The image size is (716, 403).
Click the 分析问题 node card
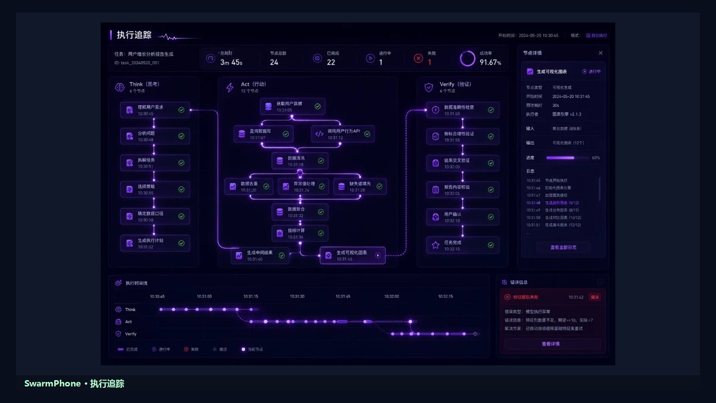click(x=155, y=136)
